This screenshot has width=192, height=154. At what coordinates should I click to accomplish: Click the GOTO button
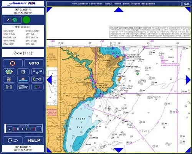tap(34, 63)
